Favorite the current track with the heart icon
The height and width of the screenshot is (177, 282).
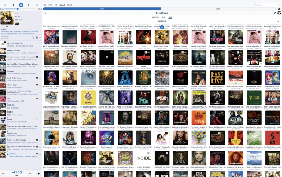7,26
